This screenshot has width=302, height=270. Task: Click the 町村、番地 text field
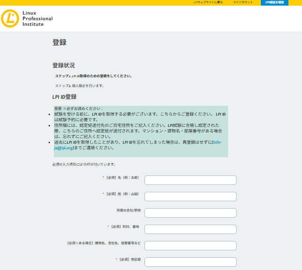pyautogui.click(x=190, y=229)
